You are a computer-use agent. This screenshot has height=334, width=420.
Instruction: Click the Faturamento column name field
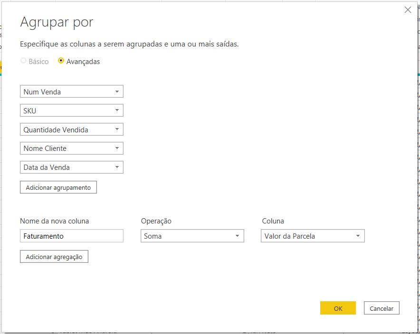click(x=72, y=236)
